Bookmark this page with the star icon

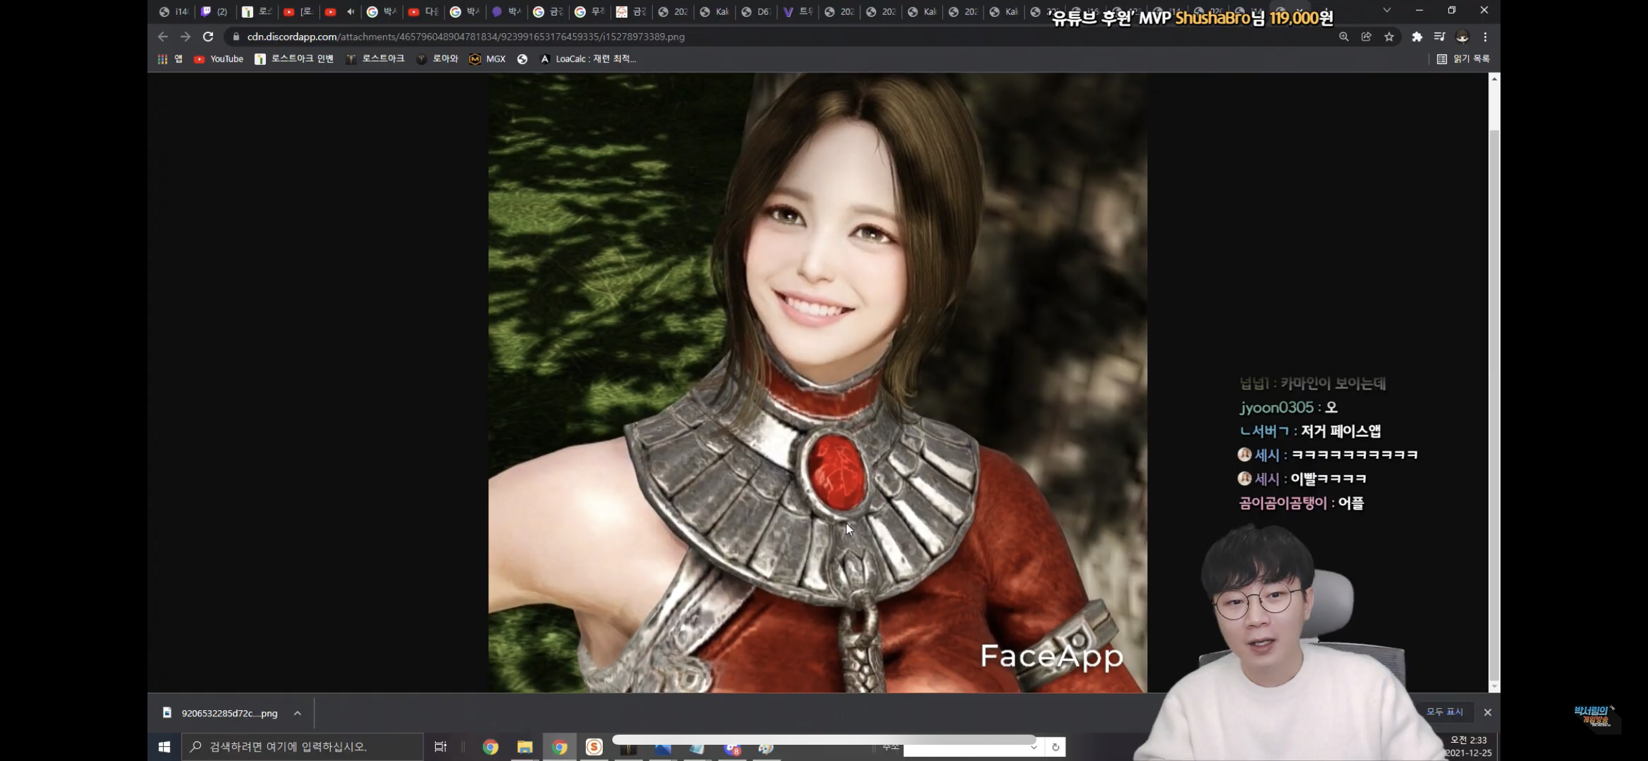(x=1389, y=37)
